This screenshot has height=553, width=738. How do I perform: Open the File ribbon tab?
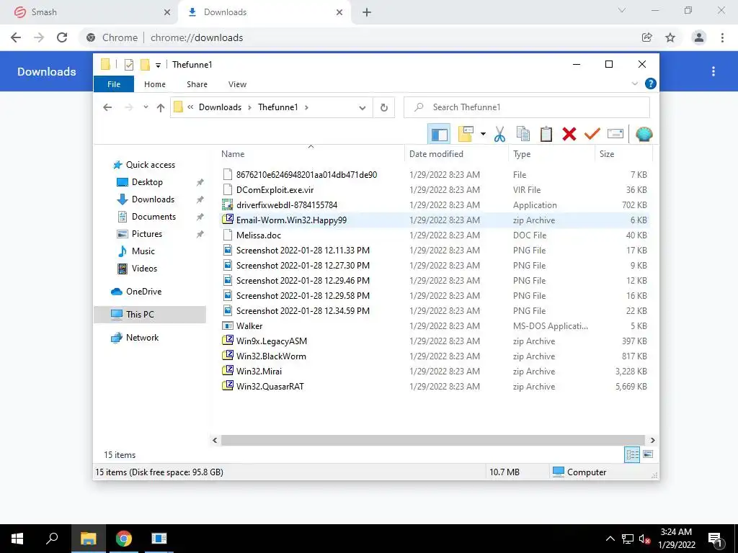(114, 84)
